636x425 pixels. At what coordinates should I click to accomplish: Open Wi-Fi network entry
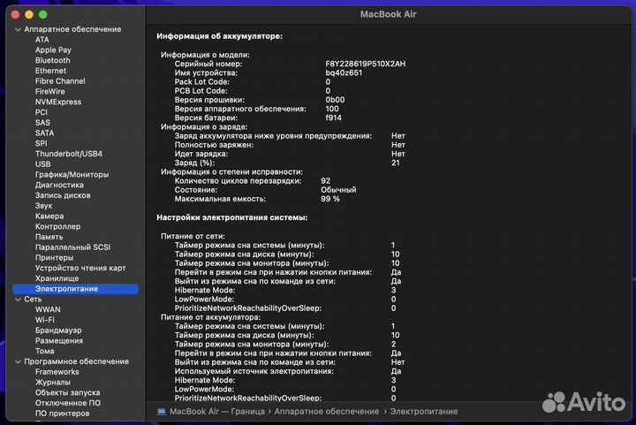(45, 320)
